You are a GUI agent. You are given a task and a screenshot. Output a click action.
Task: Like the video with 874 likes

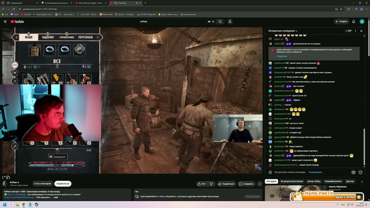pyautogui.click(x=201, y=184)
